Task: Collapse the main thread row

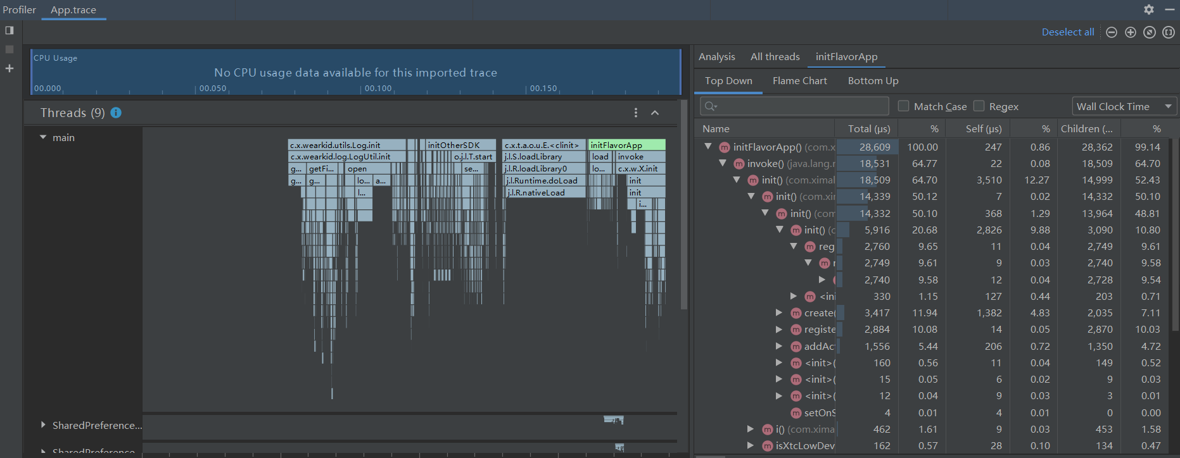Action: [43, 137]
